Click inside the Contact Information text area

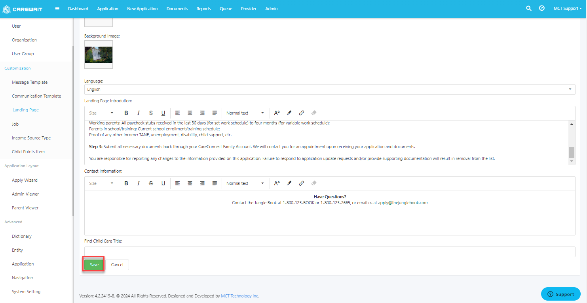pyautogui.click(x=330, y=213)
